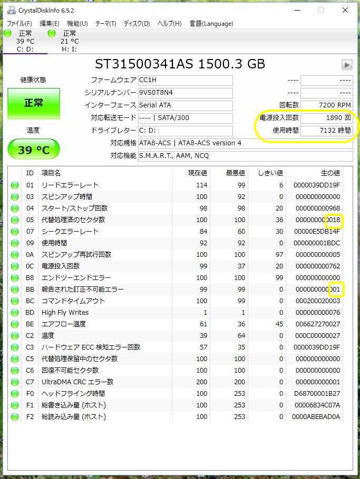This screenshot has width=360, height=479.
Task: Select the High Fly Writes attribute name
Action: pyautogui.click(x=65, y=313)
